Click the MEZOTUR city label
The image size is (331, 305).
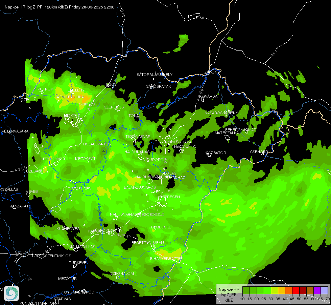(x=67, y=279)
